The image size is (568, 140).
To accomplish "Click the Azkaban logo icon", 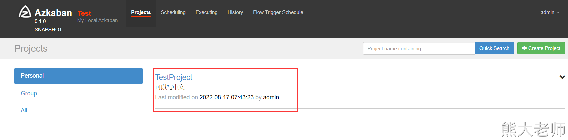I will point(25,12).
